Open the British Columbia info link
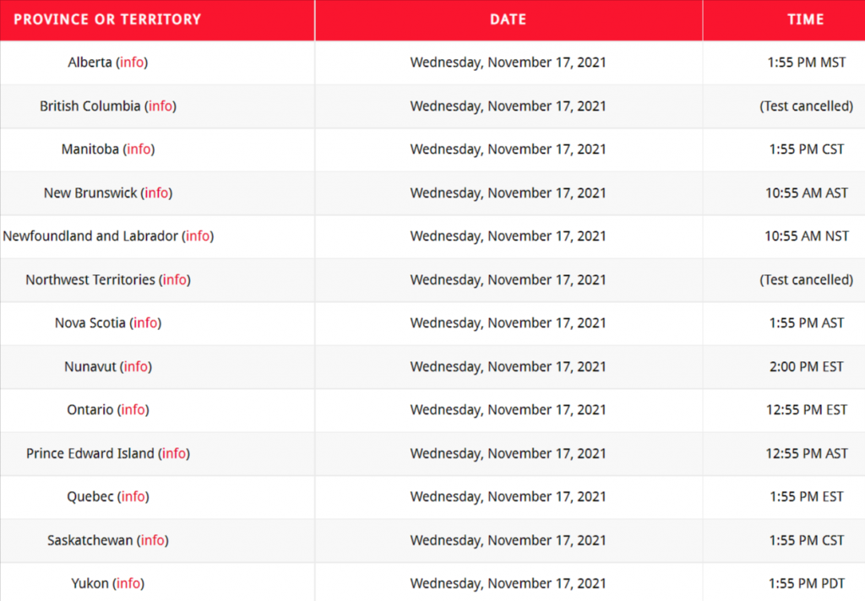Viewport: 865px width, 601px height. [160, 106]
